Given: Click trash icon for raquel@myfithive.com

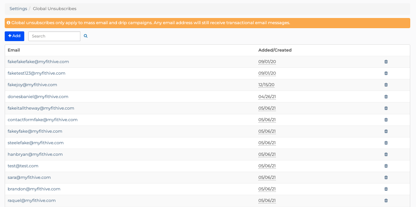Looking at the screenshot, I should [386, 201].
